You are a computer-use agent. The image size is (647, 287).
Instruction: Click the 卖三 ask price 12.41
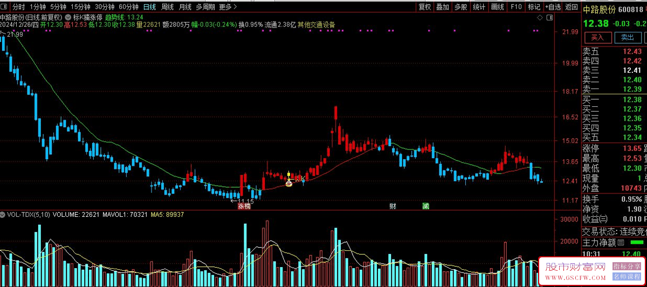(632, 70)
